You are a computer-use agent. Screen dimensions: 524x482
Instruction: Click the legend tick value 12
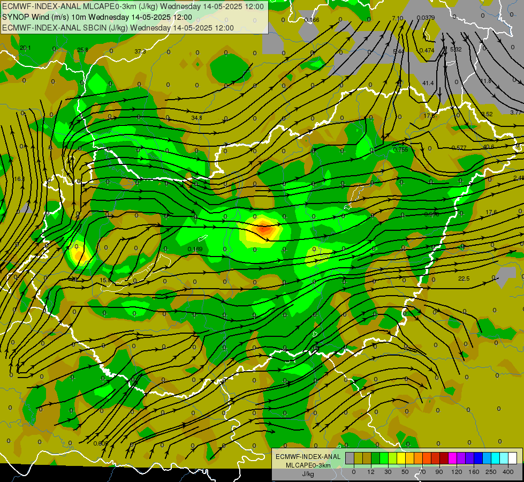370,472
